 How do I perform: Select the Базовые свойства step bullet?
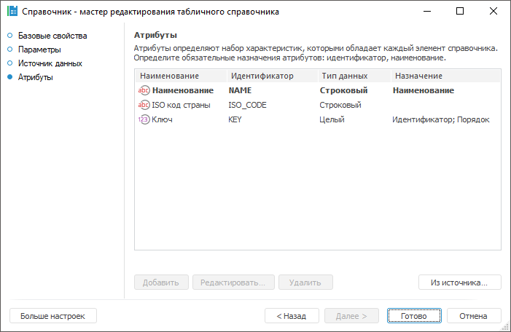[9, 36]
